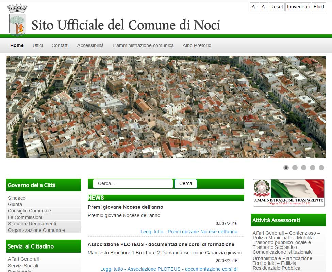The image size is (332, 272).
Task: Open the Amministrazione Trasparente banner
Action: point(288,193)
